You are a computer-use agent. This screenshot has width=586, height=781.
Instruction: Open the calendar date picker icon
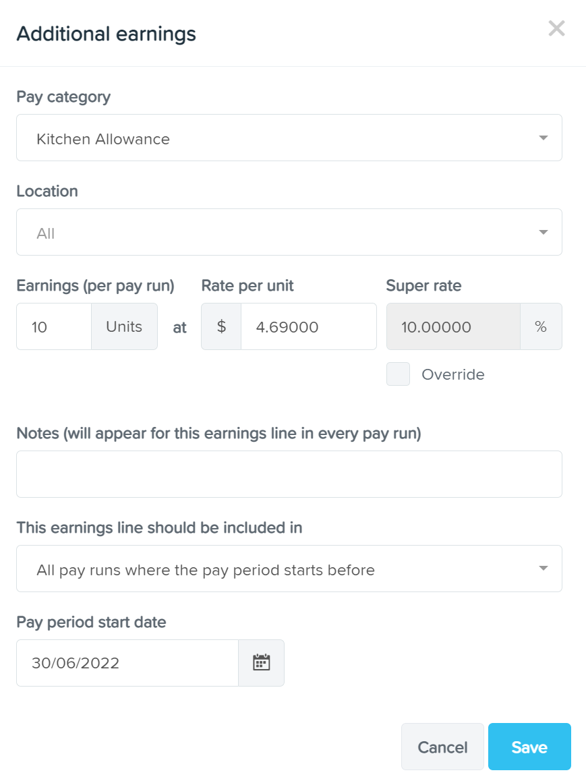click(x=262, y=663)
